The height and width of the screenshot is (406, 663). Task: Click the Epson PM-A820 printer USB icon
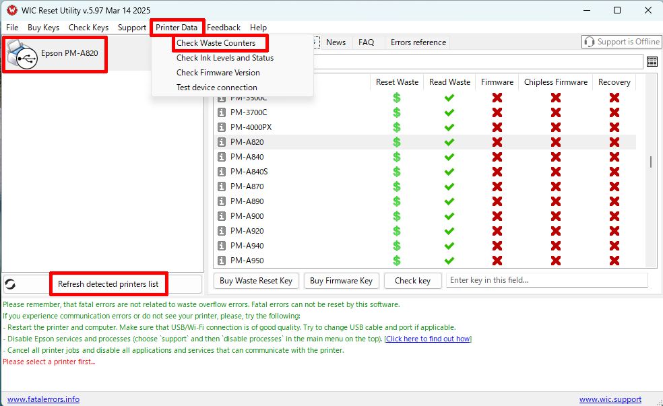tap(22, 56)
